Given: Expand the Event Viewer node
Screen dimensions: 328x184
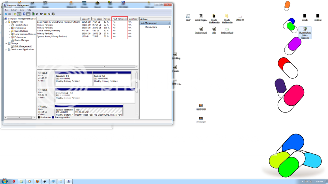Looking at the screenshot, I should coord(9,28).
